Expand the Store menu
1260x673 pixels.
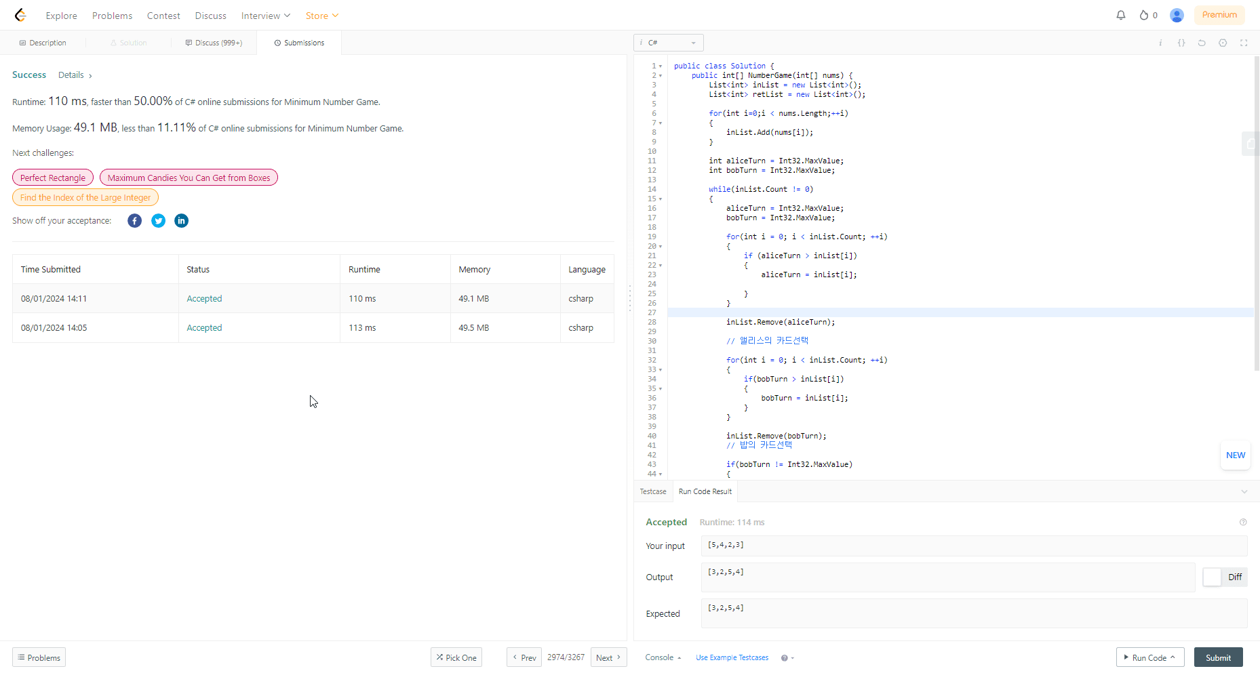pos(322,16)
